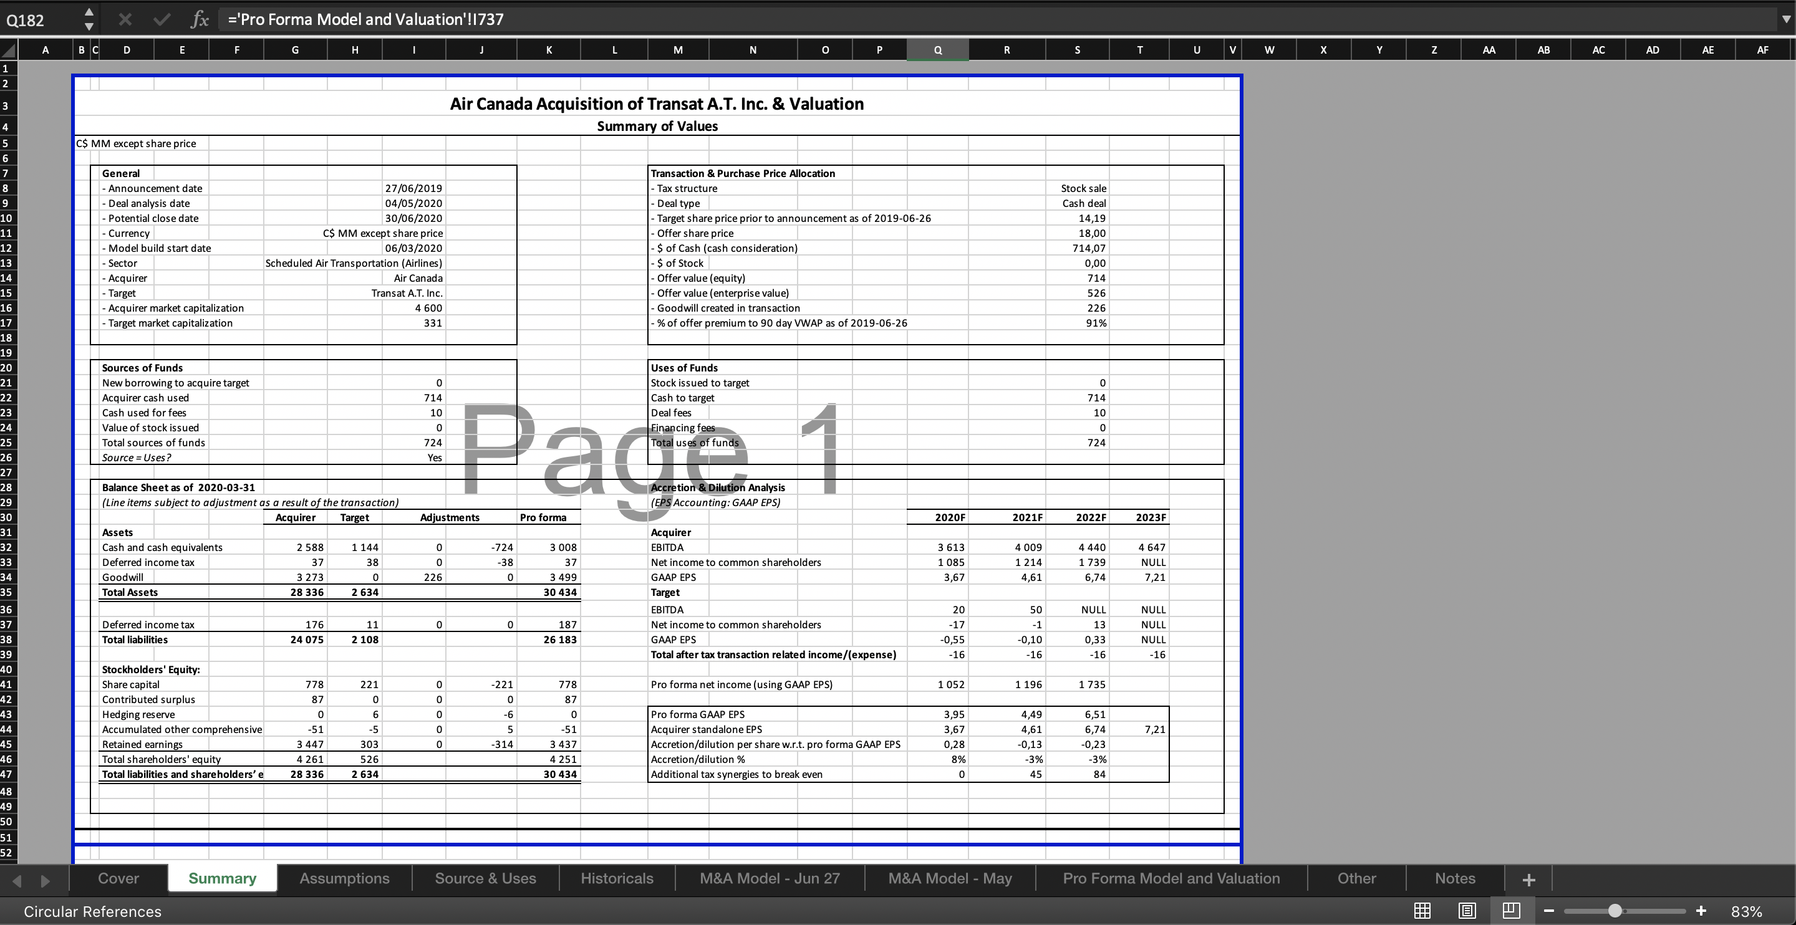
Task: Zoom in with the plus button
Action: pos(1701,911)
